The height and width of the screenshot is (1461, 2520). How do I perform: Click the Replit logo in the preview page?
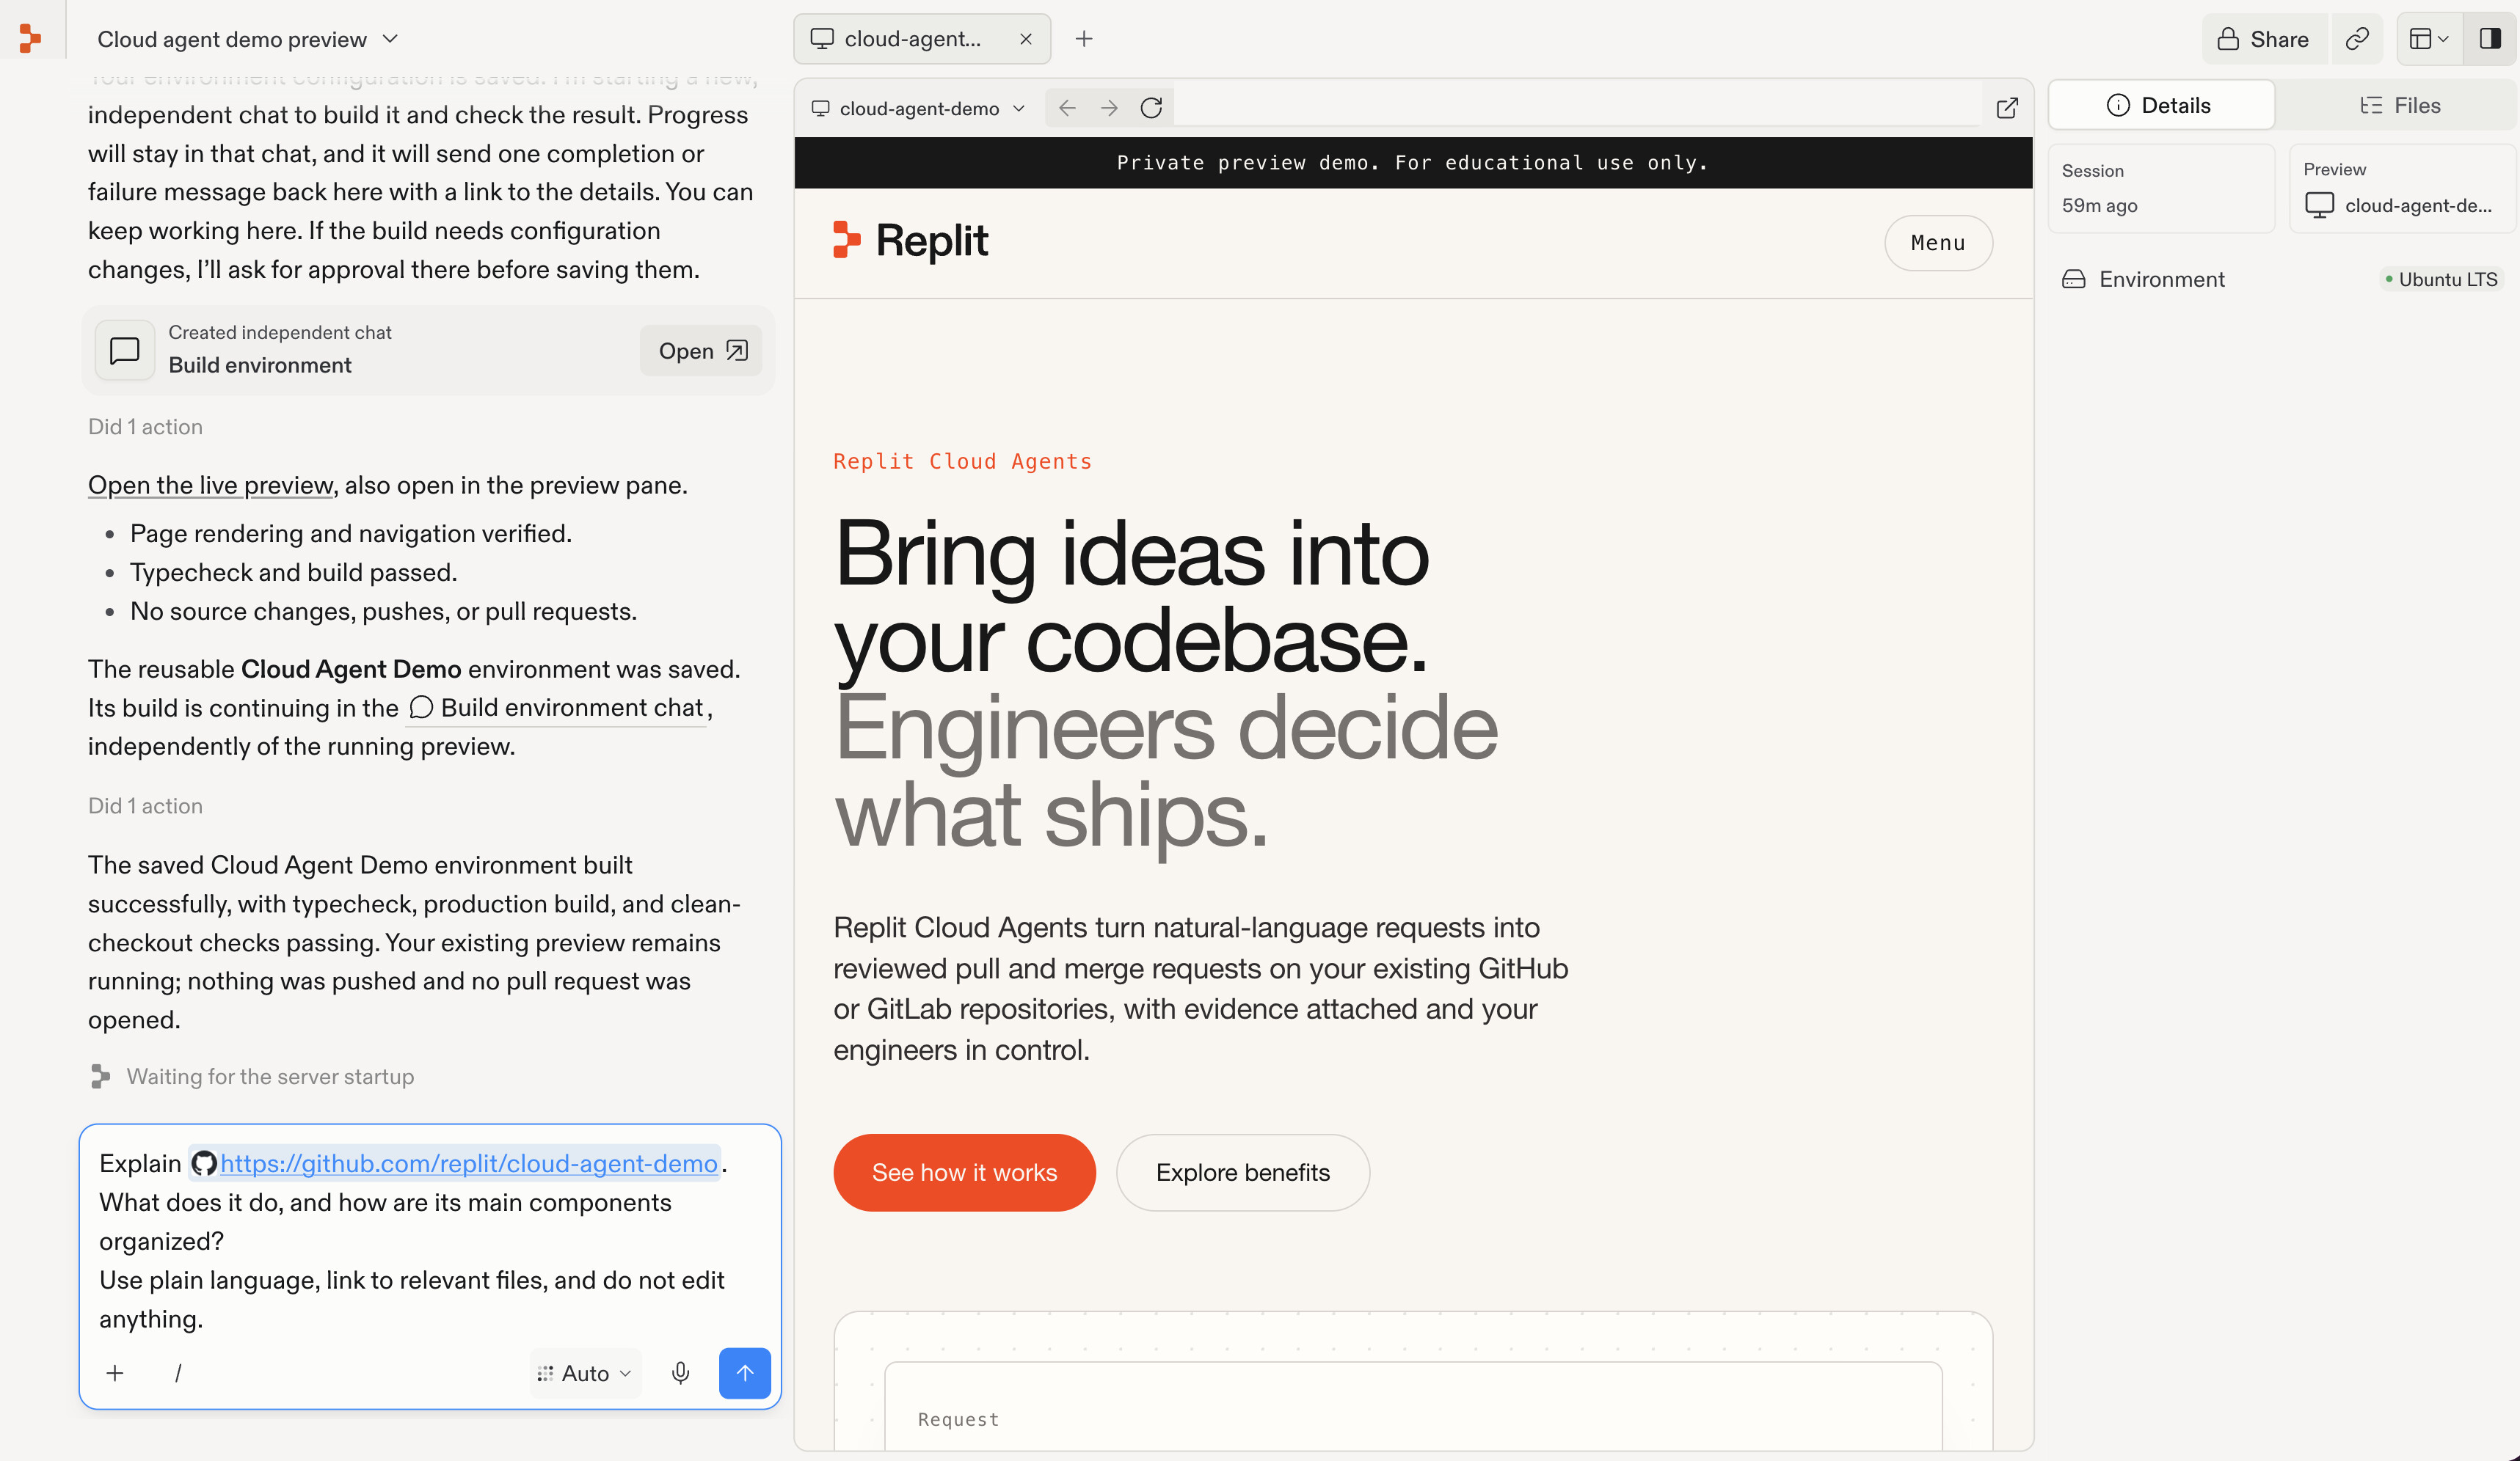tap(910, 241)
